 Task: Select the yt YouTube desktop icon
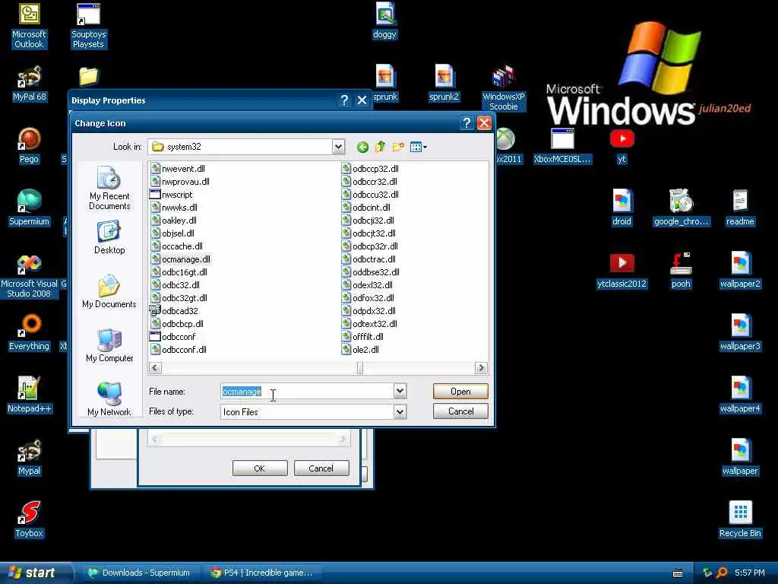tap(621, 146)
